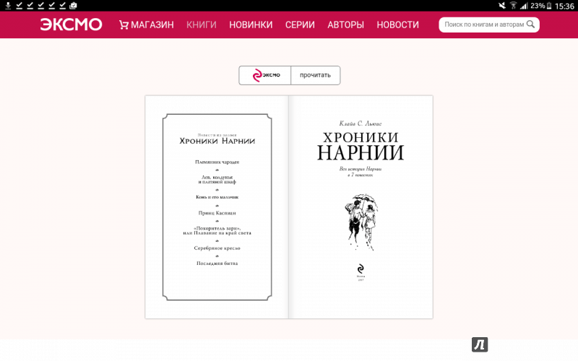Viewport: 578px width, 361px height.
Task: Open the ЭКСМО home logo
Action: click(71, 25)
